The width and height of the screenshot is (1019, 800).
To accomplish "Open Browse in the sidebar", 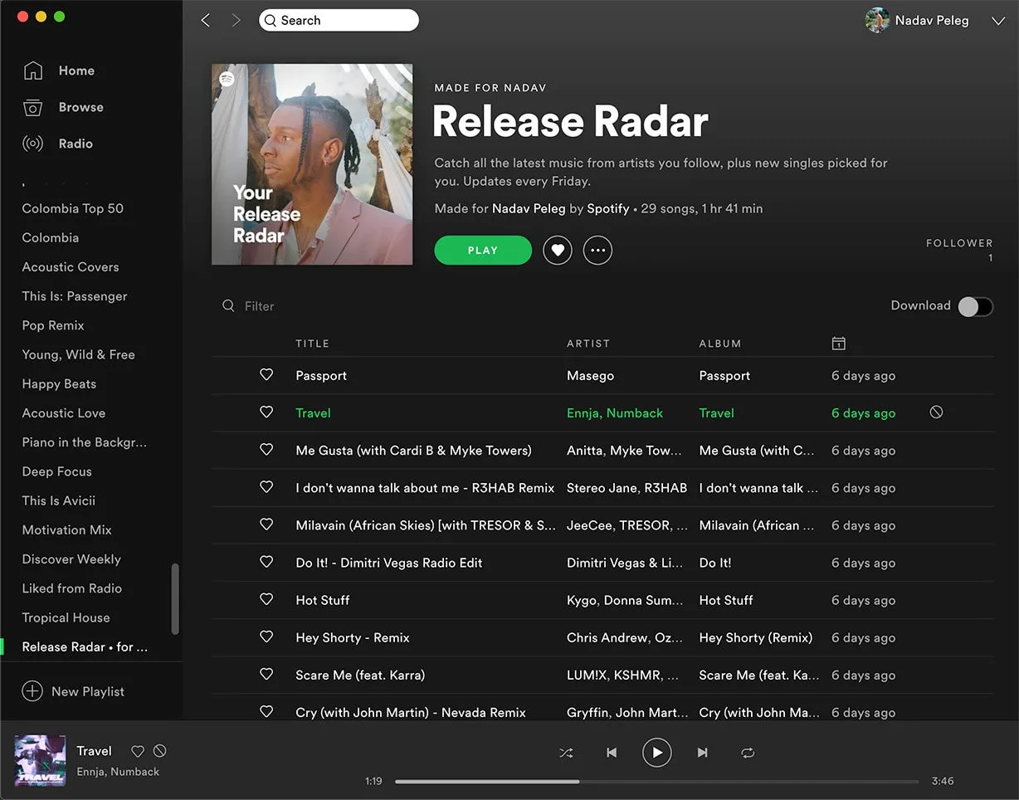I will 81,107.
